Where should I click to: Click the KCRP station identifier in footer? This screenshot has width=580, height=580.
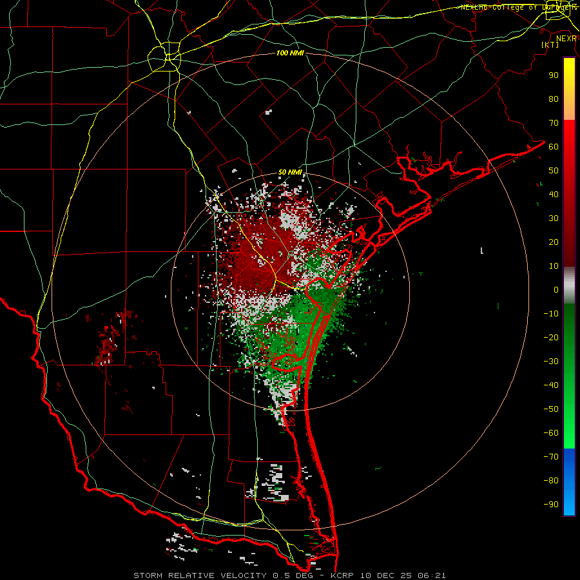pos(343,575)
